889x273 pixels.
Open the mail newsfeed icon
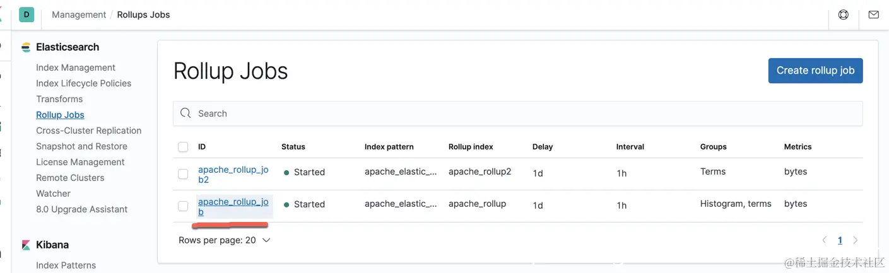click(x=873, y=15)
